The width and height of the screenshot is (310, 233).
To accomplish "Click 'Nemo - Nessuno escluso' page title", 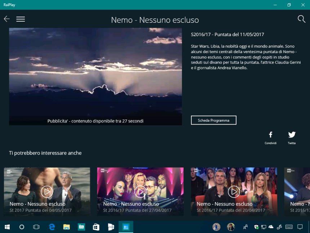I will click(x=155, y=20).
